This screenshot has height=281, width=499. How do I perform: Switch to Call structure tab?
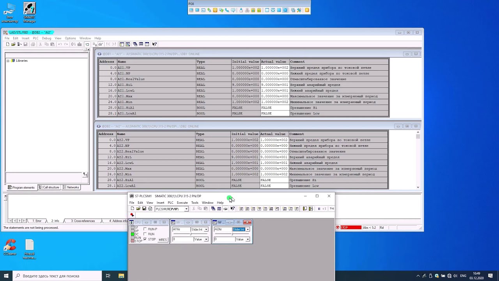click(49, 187)
